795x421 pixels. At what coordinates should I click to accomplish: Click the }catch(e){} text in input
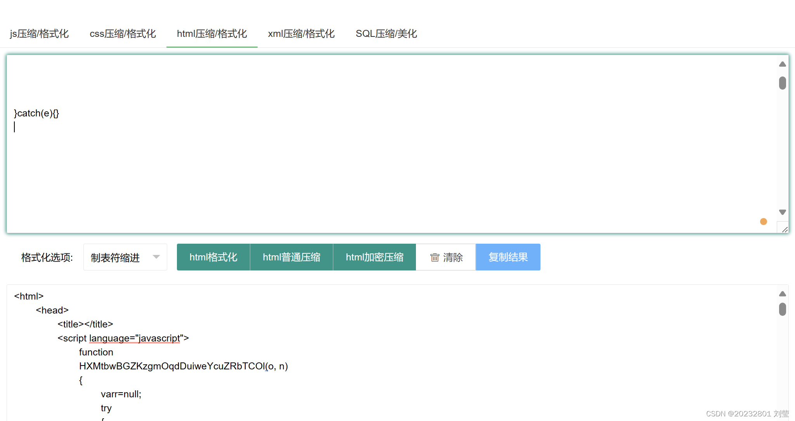coord(36,113)
